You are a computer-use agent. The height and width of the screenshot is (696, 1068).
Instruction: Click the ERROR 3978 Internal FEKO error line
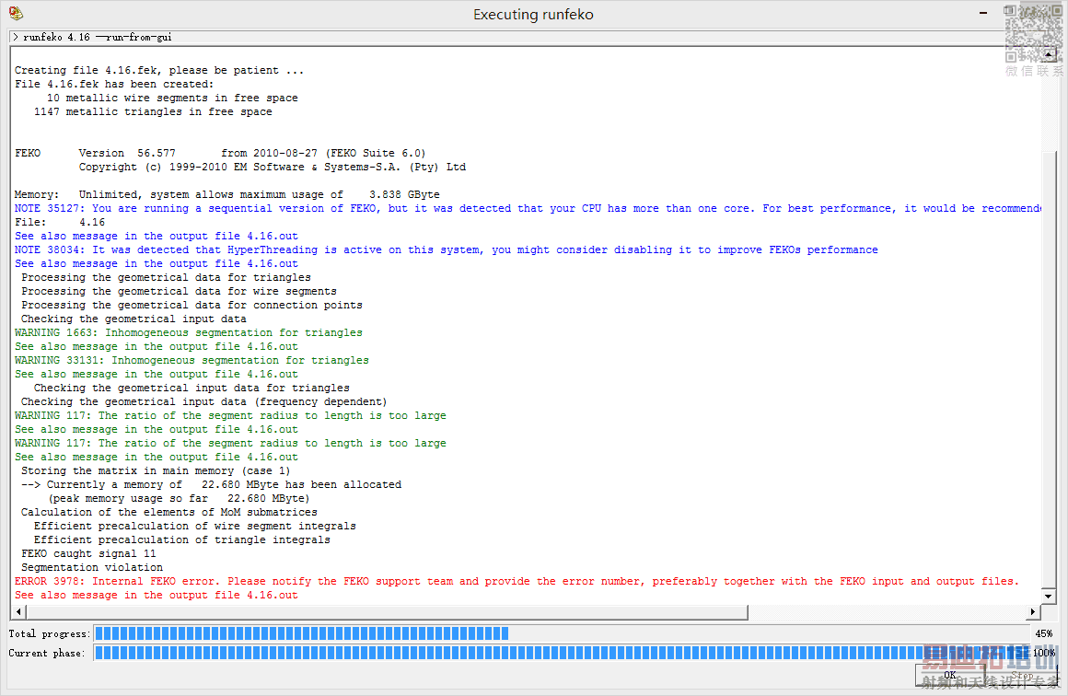tap(517, 582)
